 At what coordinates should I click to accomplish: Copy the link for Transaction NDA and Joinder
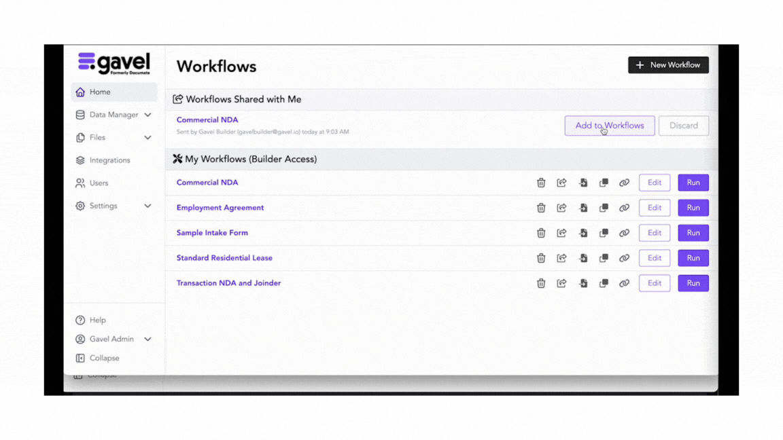point(625,283)
